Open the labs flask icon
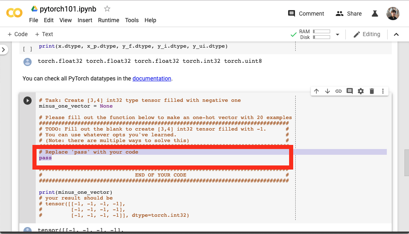The image size is (409, 234). coord(375,14)
